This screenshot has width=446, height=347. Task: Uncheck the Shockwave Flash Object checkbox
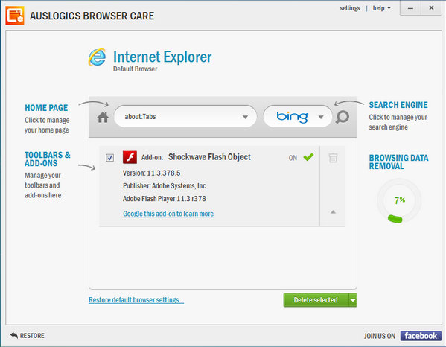pyautogui.click(x=109, y=158)
